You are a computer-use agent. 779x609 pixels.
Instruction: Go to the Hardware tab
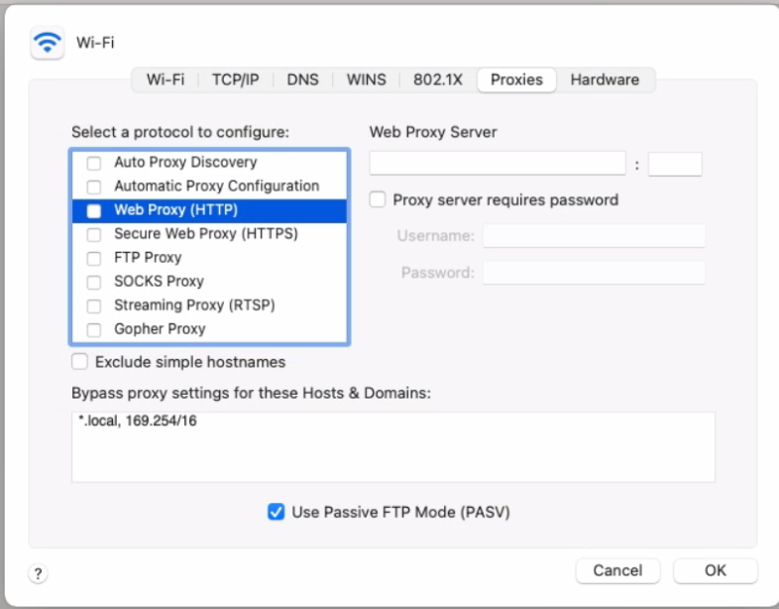605,80
